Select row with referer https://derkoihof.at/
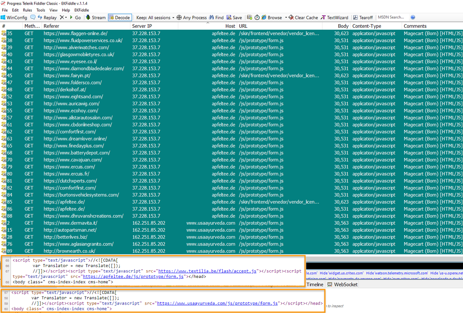The height and width of the screenshot is (313, 463). pos(231,89)
